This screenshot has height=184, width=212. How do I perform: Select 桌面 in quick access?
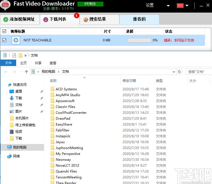(19, 91)
